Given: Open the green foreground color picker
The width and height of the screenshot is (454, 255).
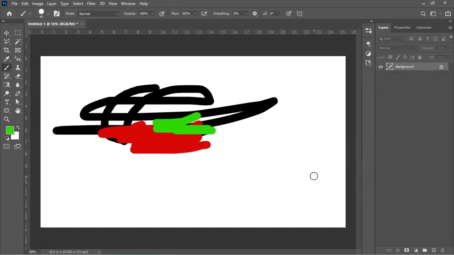Looking at the screenshot, I should point(10,130).
